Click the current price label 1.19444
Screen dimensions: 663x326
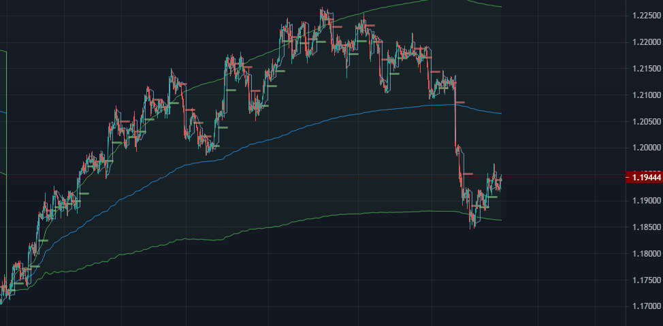[x=643, y=178]
